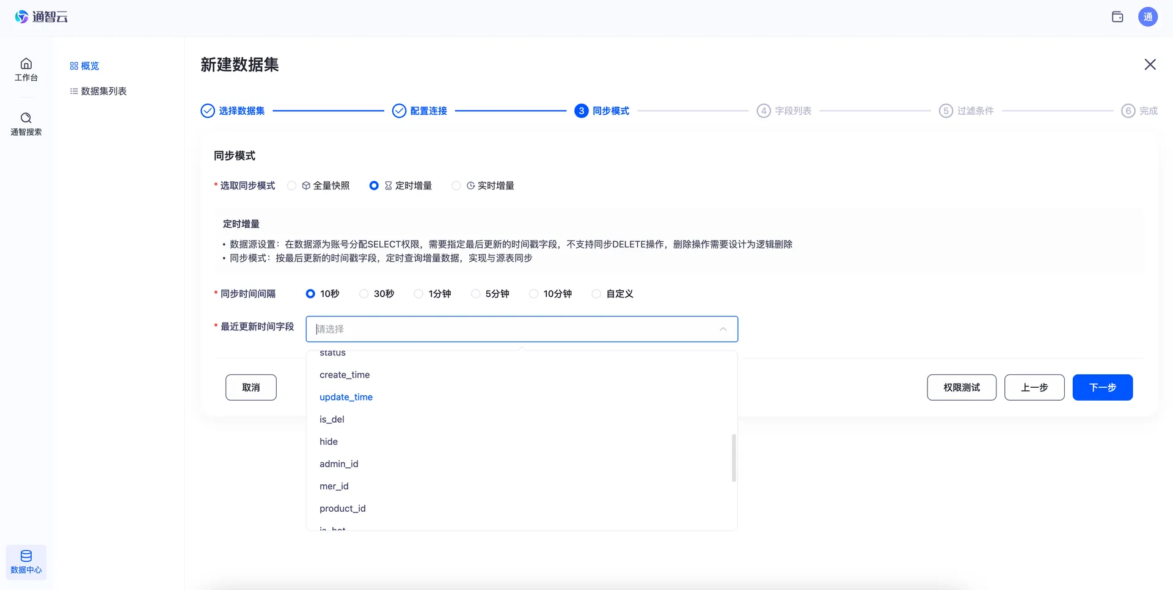Click step 4 字段列表 number icon
1173x590 pixels.
(x=764, y=111)
